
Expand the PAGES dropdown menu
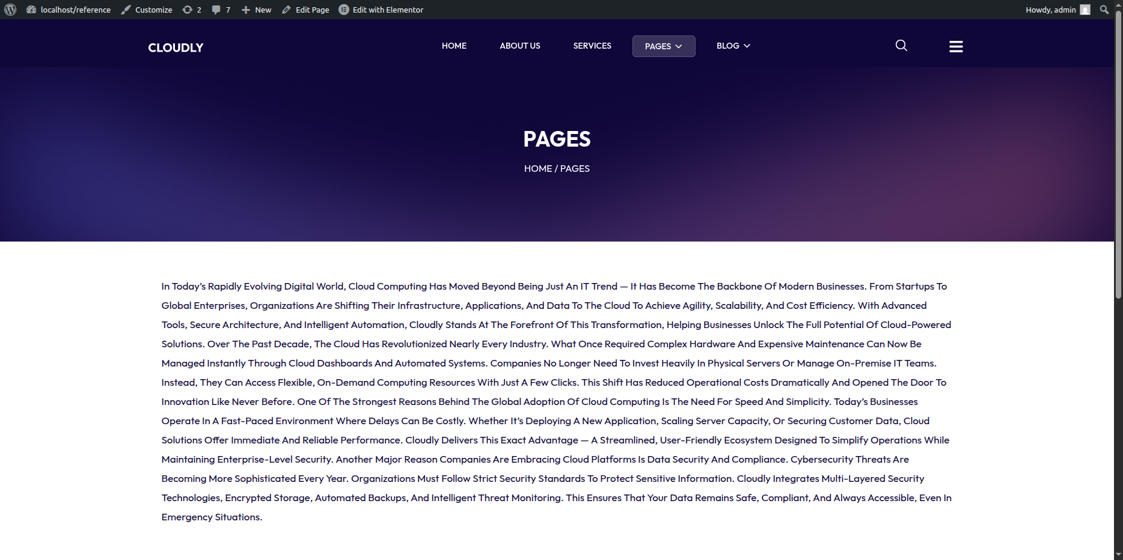pos(664,46)
